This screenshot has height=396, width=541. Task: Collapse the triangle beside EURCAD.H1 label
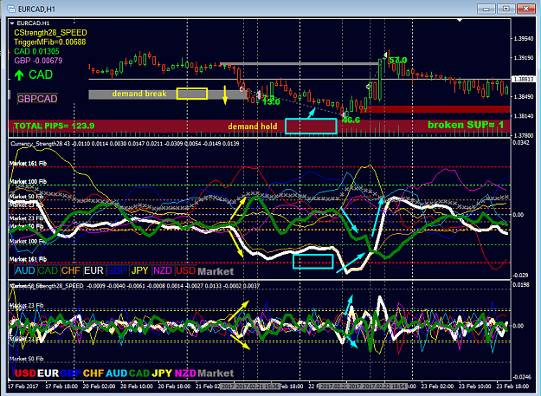[x=12, y=23]
